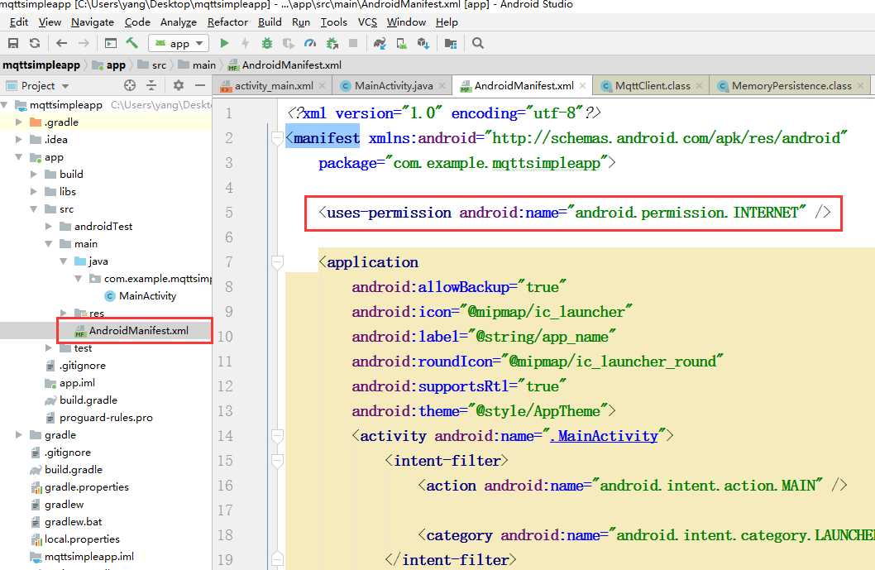Screen dimensions: 875x570
Task: Expand the build folder in tree
Action: [34, 175]
